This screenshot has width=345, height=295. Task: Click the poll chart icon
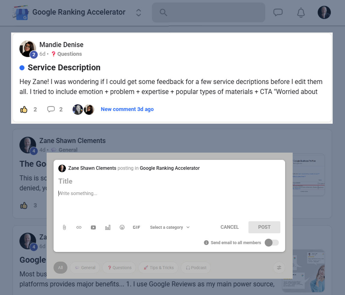(x=108, y=227)
